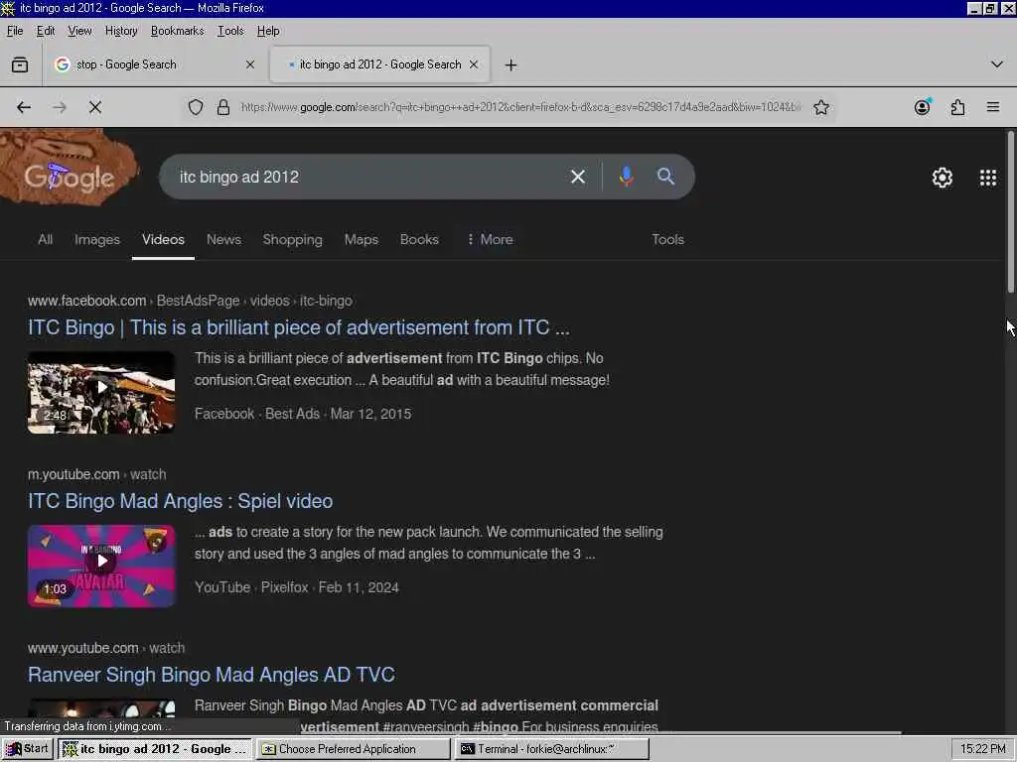
Task: Open 'ITC Bingo | This is a brilliant piece' result
Action: (298, 327)
